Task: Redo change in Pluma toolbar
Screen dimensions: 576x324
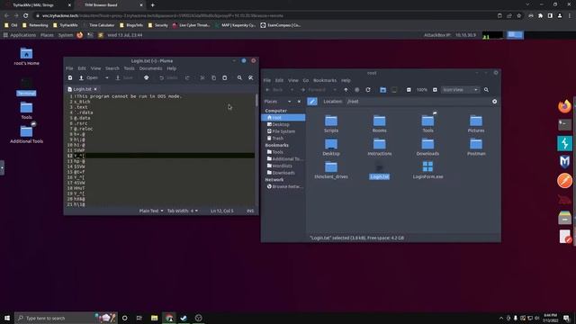Action: coord(187,78)
